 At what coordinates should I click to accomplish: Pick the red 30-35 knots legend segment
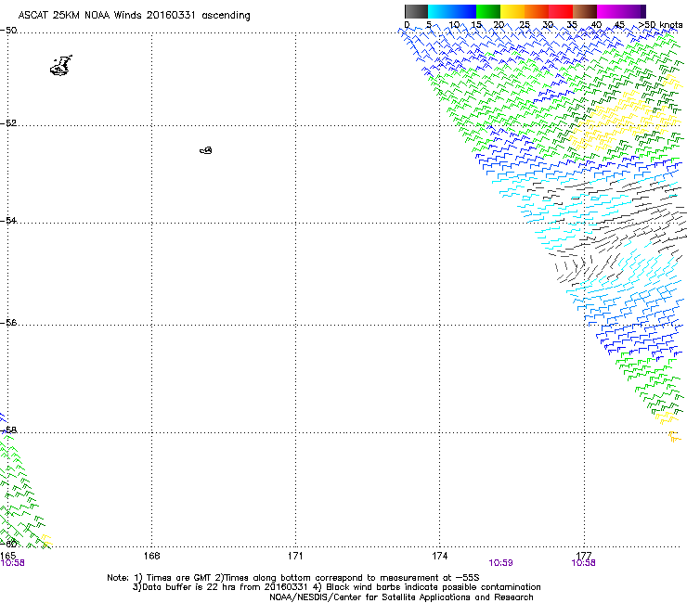coord(560,11)
